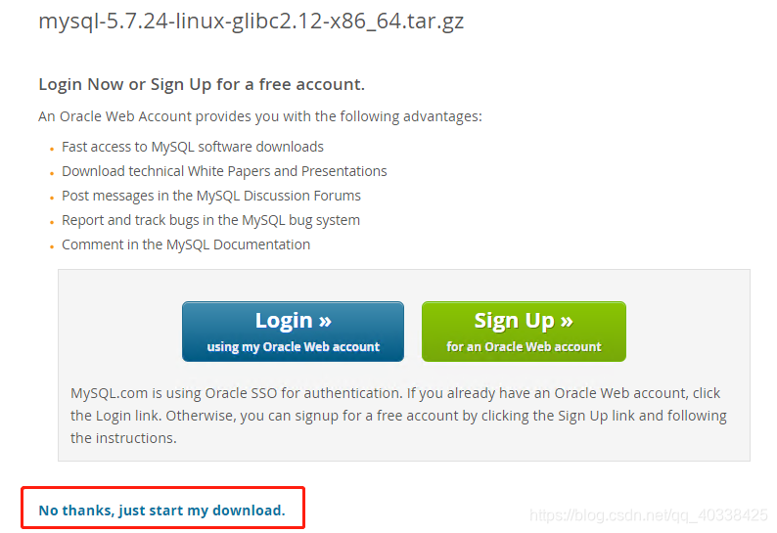Click the orange bullet beside Comment in
The width and height of the screenshot is (777, 533).
tap(52, 246)
